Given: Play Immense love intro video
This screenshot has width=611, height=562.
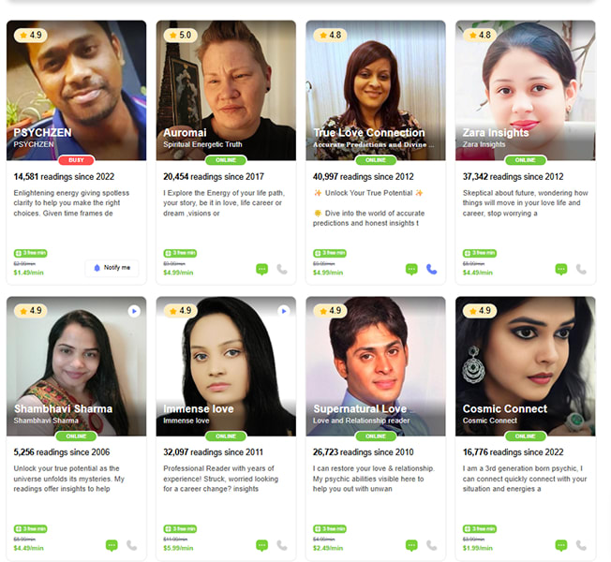Looking at the screenshot, I should point(284,311).
